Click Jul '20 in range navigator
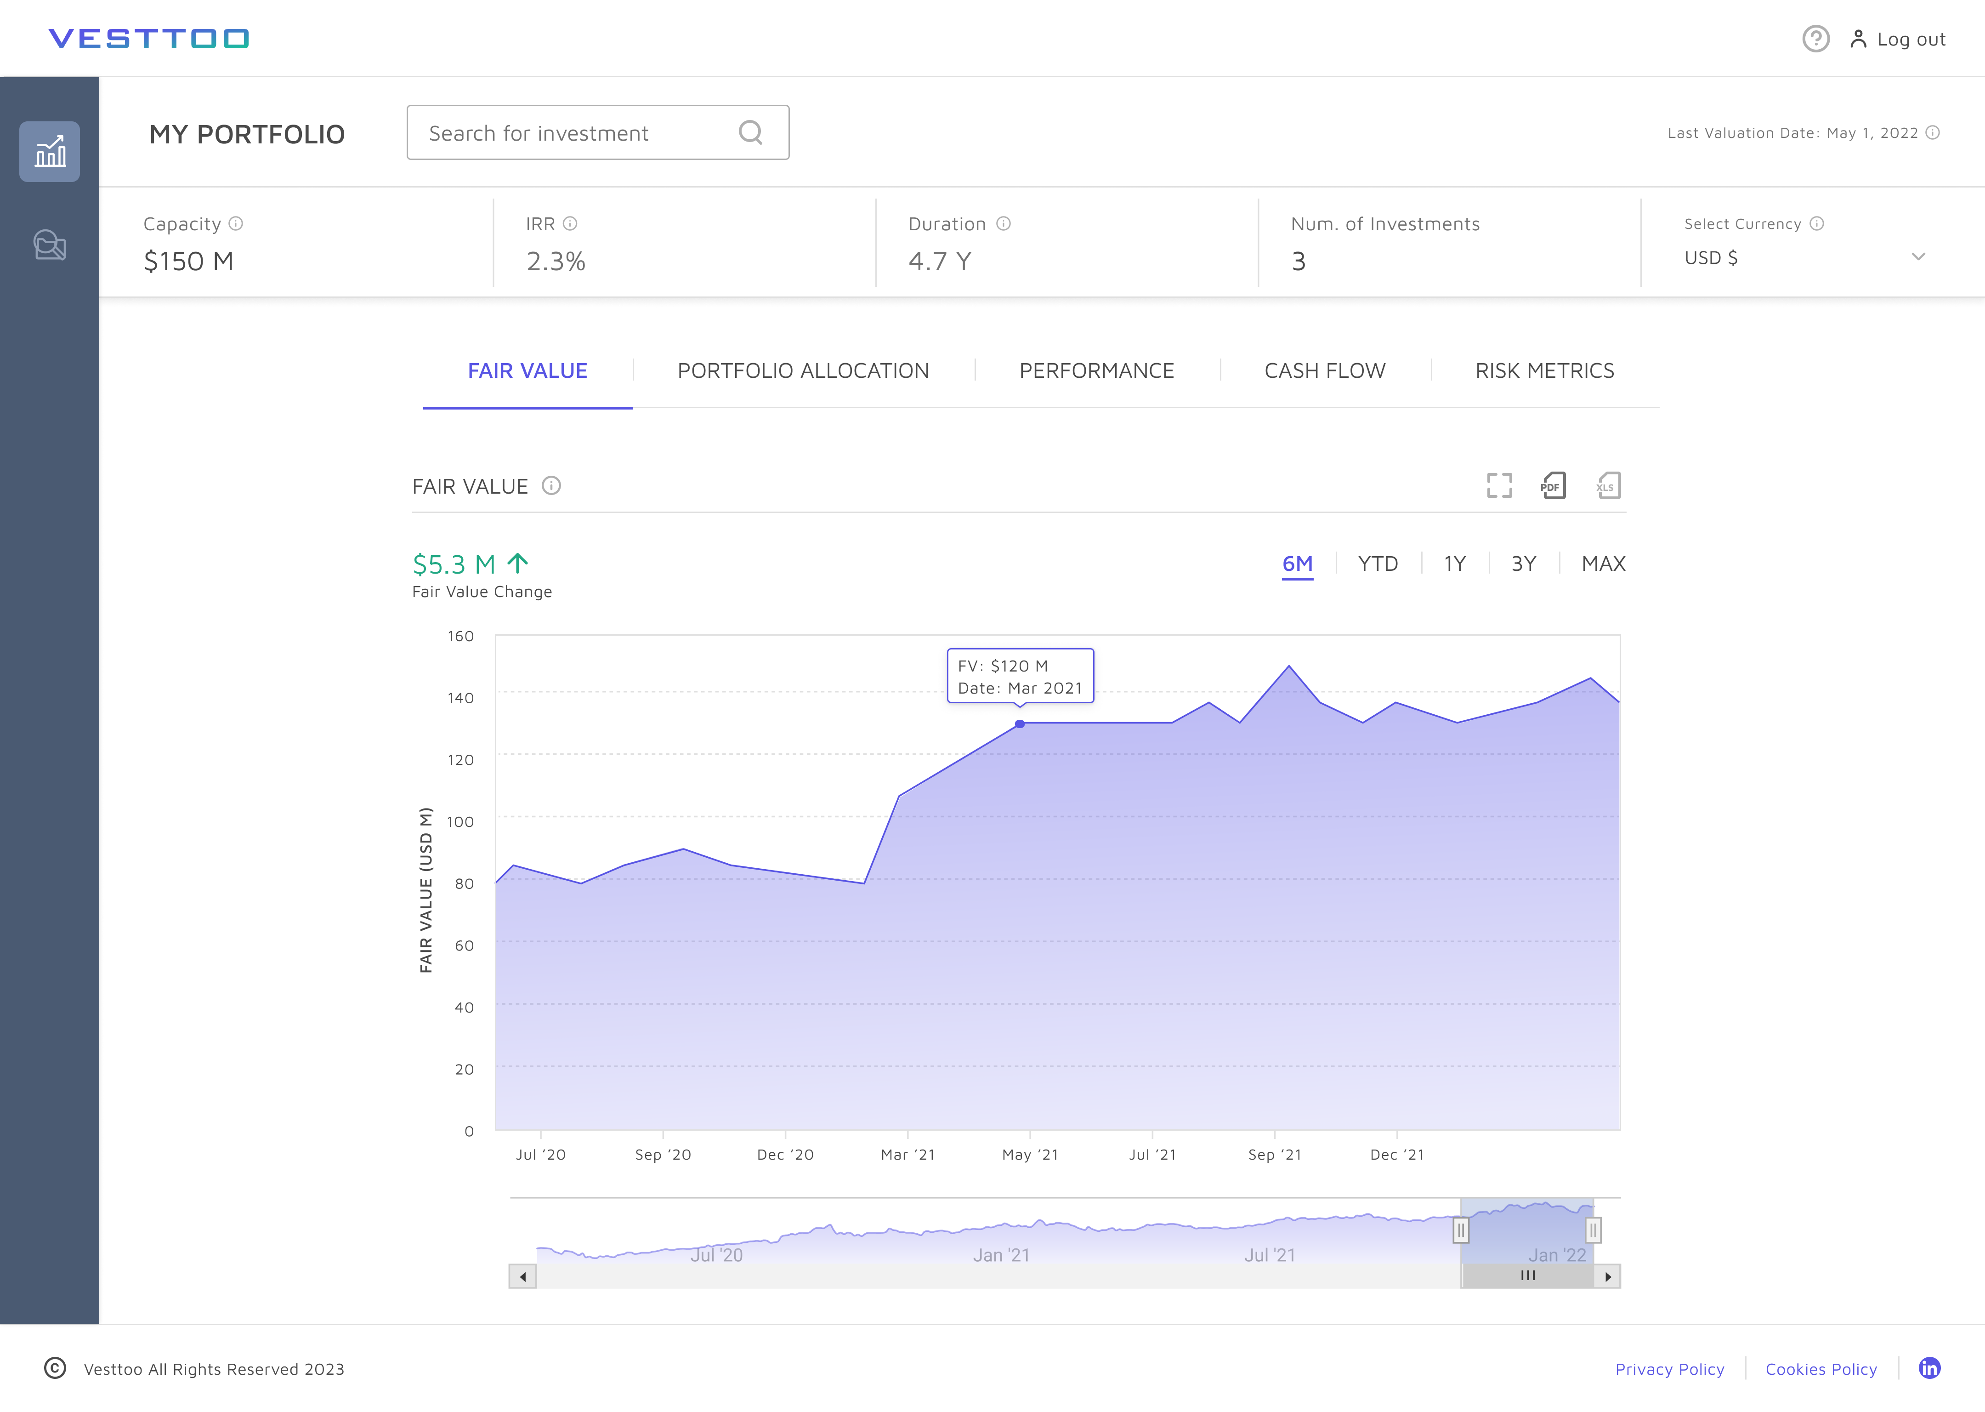This screenshot has width=1985, height=1412. [716, 1255]
